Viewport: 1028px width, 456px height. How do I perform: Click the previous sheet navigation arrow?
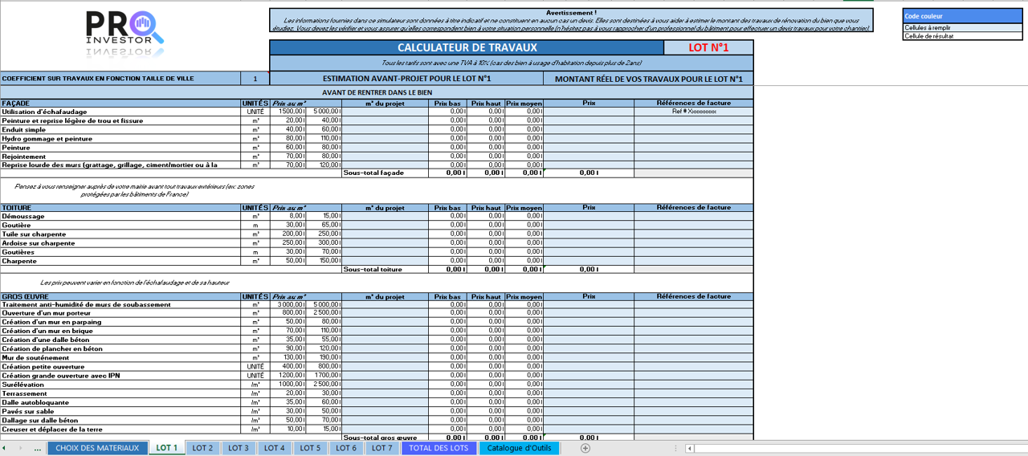(x=6, y=448)
